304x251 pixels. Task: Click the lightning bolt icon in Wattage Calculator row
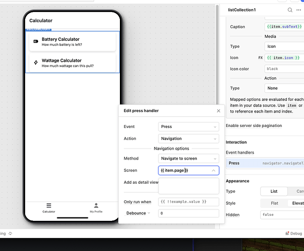pos(36,62)
